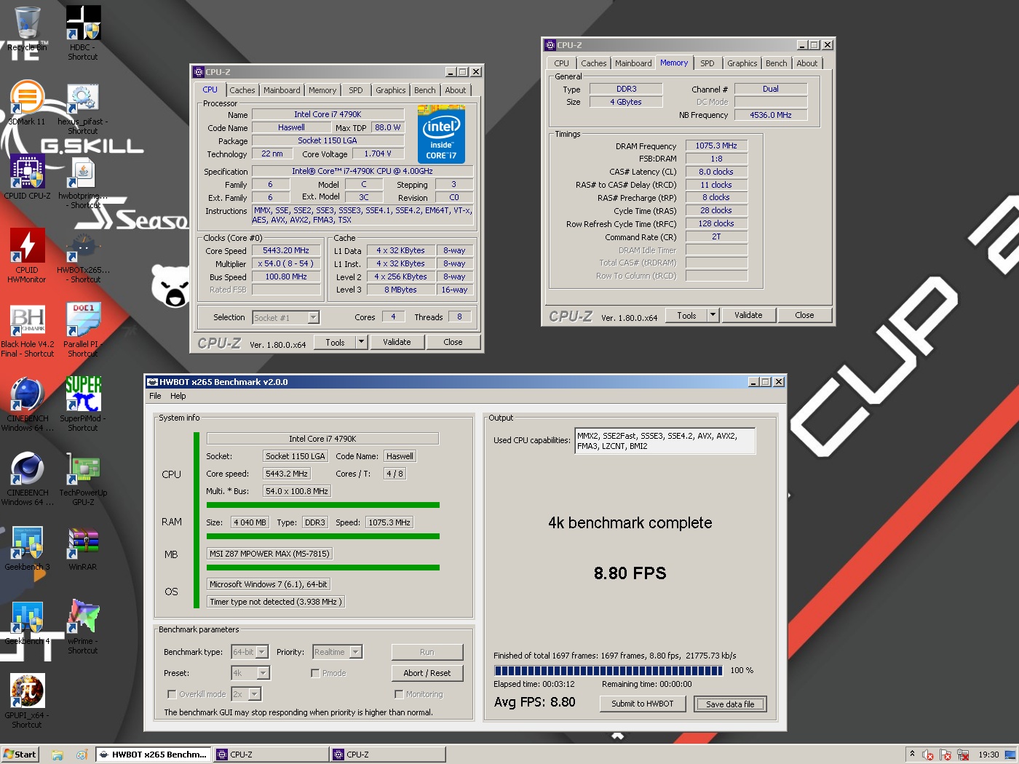Launch the GPUPI_x64 shortcut icon
1019x764 pixels.
click(x=27, y=700)
